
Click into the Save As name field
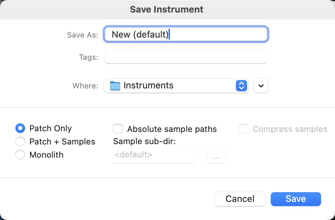pos(186,34)
